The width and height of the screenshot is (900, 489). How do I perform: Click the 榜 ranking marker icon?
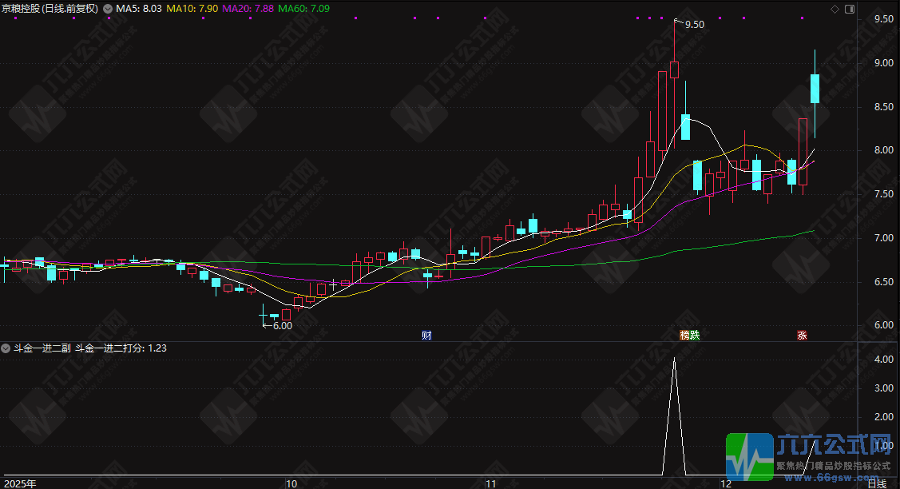(684, 336)
